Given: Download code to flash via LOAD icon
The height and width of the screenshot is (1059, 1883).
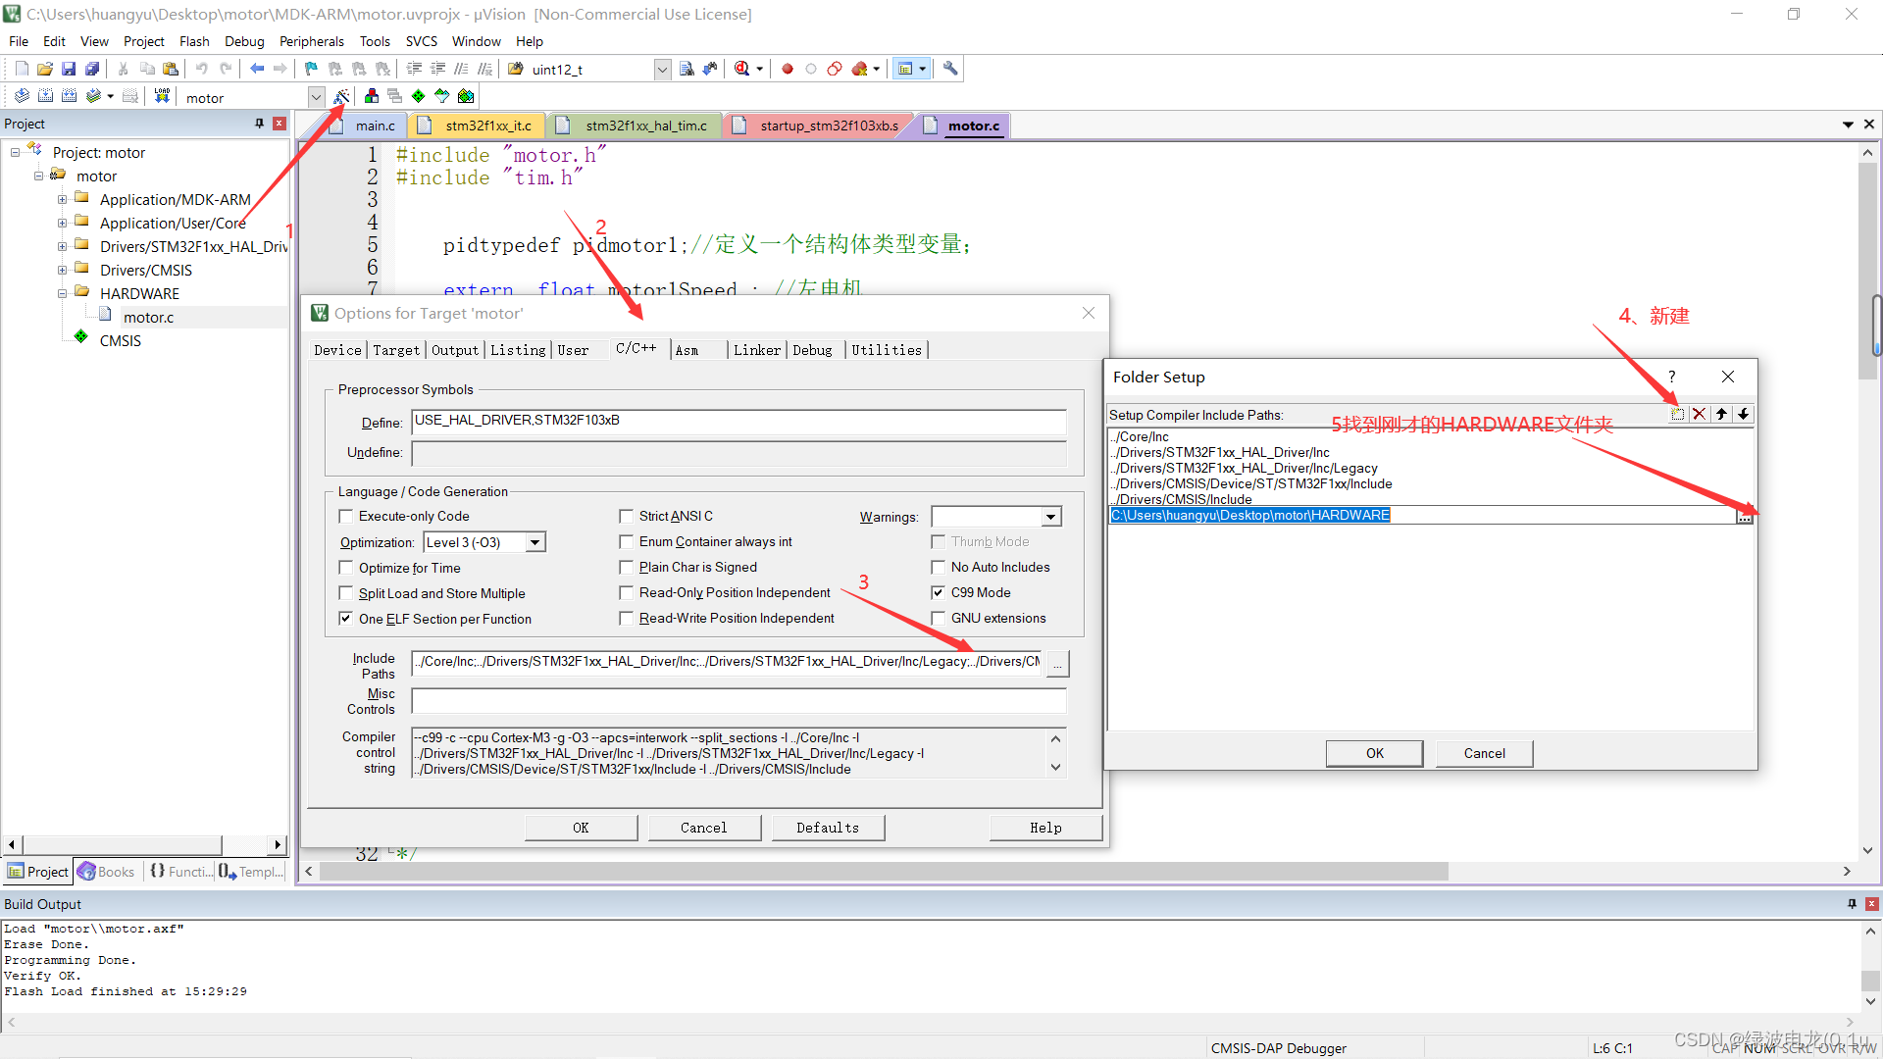Looking at the screenshot, I should coord(163,96).
